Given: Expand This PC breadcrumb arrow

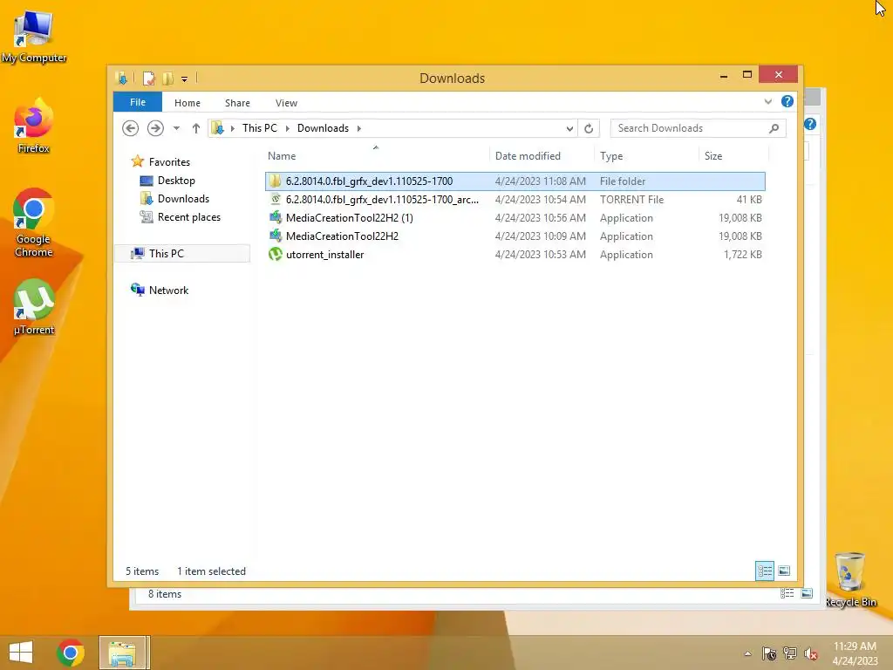Looking at the screenshot, I should pyautogui.click(x=287, y=128).
